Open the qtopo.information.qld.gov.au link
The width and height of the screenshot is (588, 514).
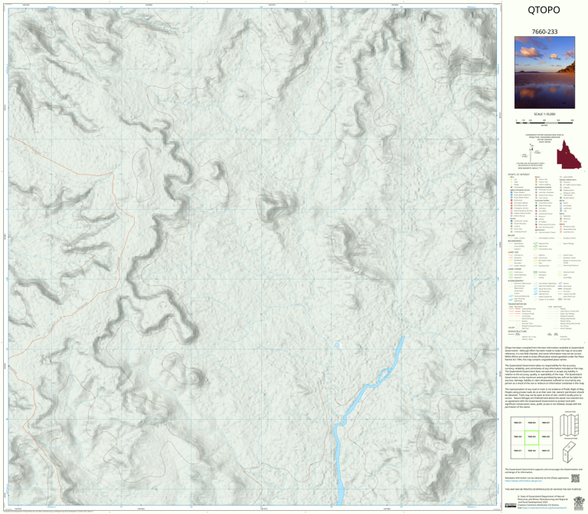pyautogui.click(x=523, y=480)
